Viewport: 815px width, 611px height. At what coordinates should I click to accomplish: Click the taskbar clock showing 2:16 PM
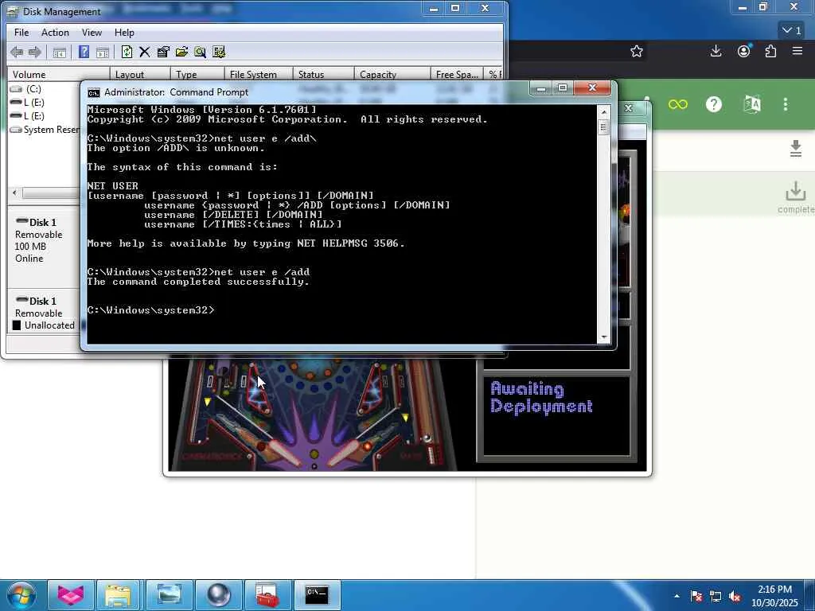tap(774, 596)
